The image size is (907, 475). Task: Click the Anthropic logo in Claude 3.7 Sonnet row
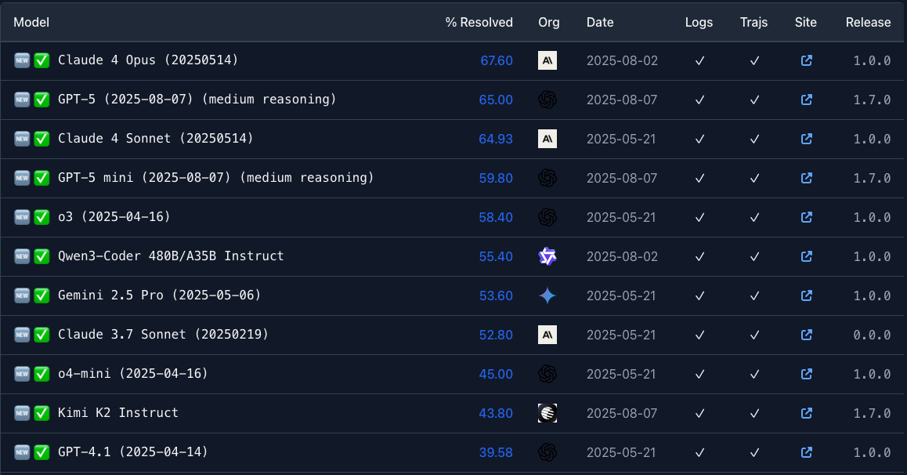pyautogui.click(x=547, y=335)
